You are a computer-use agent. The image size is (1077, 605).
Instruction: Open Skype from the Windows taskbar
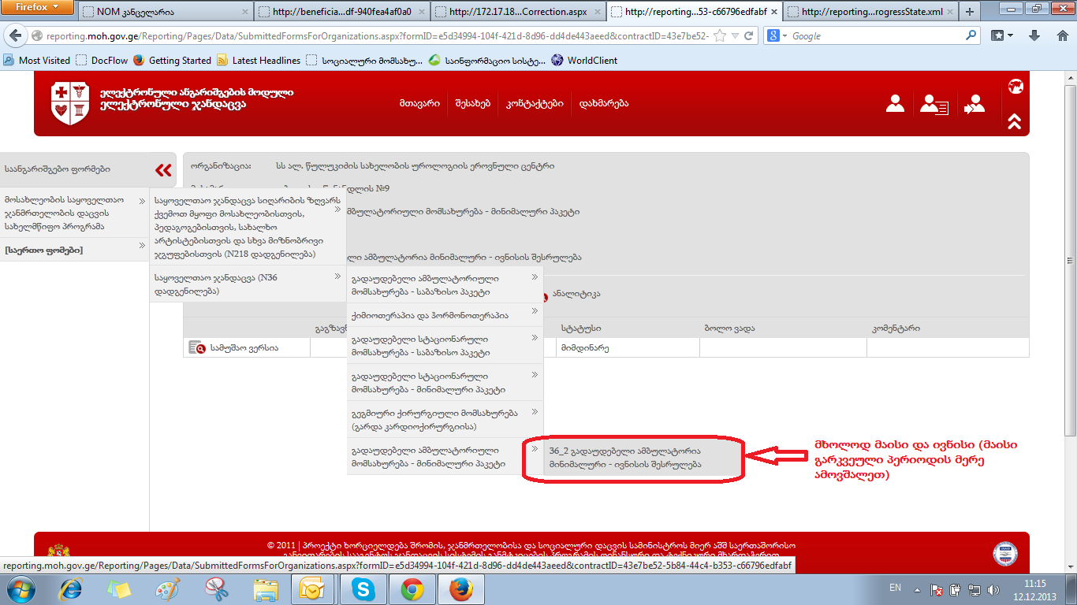point(363,588)
